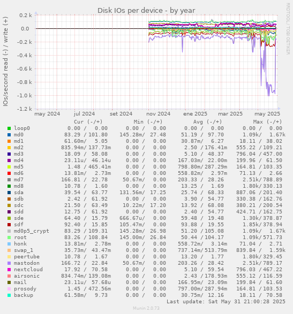Image resolution: width=293 pixels, height=314 pixels.
Task: Click the 'nextcloud' legend label
Action: [28, 270]
